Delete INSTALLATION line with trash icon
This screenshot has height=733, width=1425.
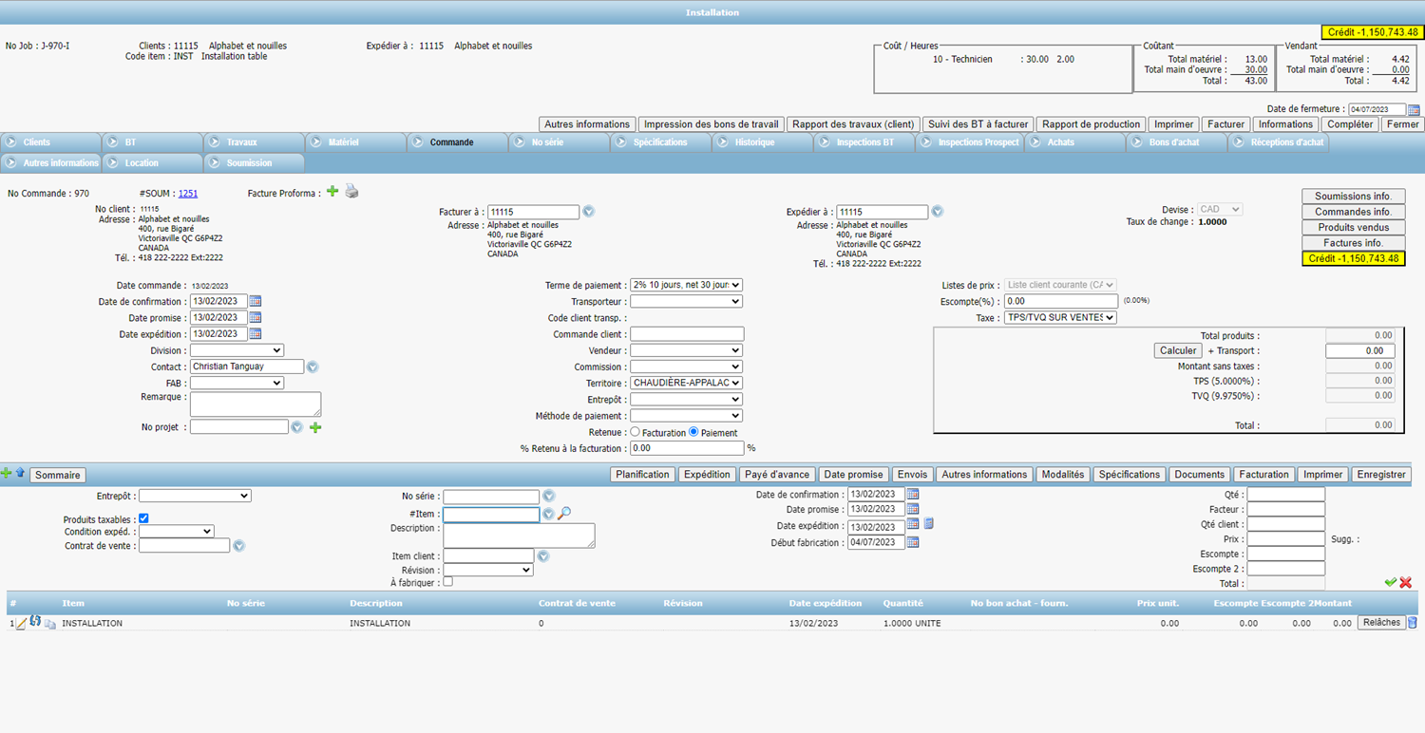point(1413,623)
